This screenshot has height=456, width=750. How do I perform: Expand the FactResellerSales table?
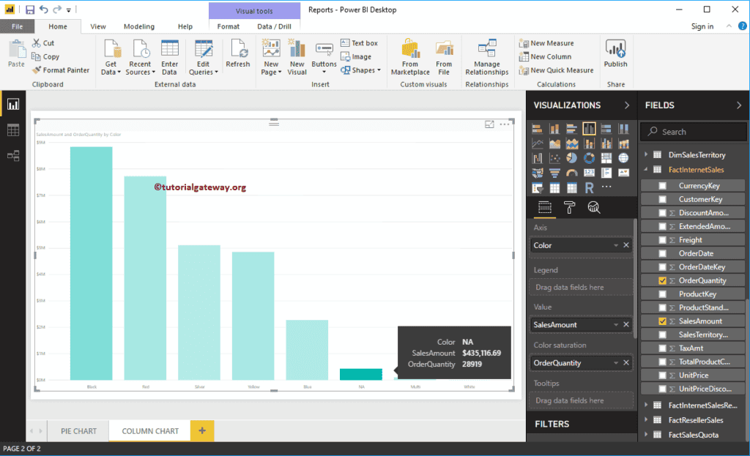(646, 419)
